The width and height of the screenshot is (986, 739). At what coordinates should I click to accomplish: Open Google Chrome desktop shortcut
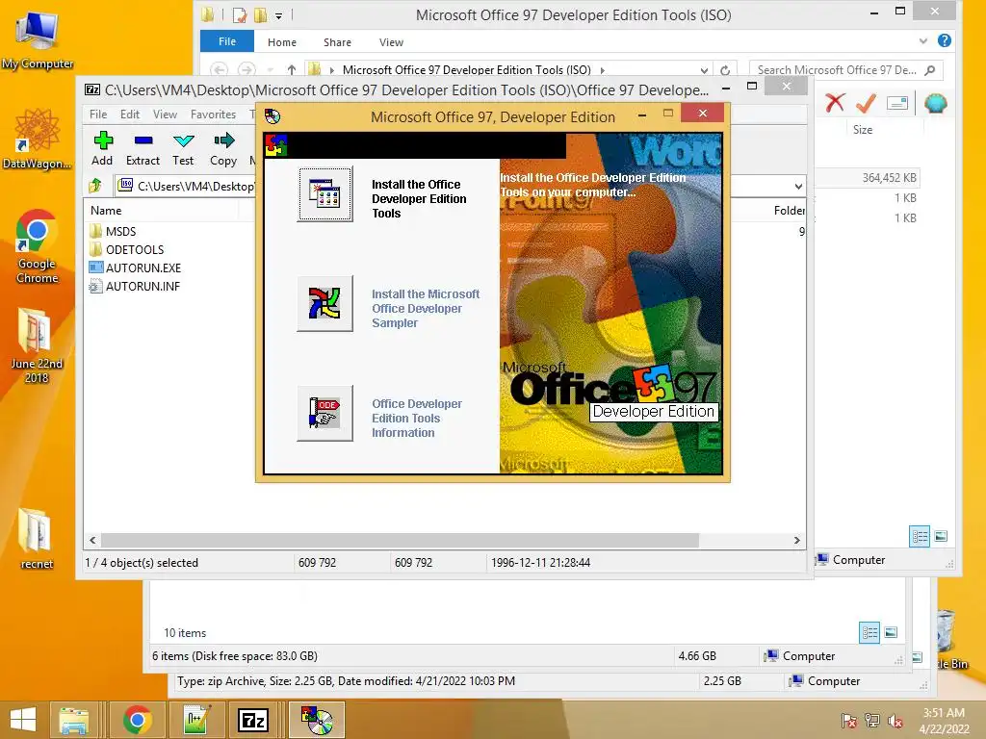tap(38, 246)
